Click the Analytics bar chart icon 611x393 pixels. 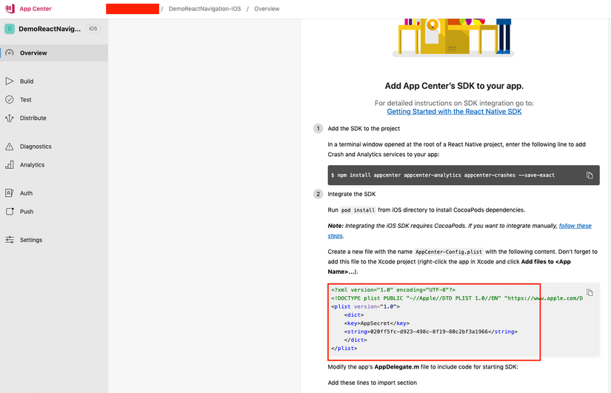click(10, 165)
